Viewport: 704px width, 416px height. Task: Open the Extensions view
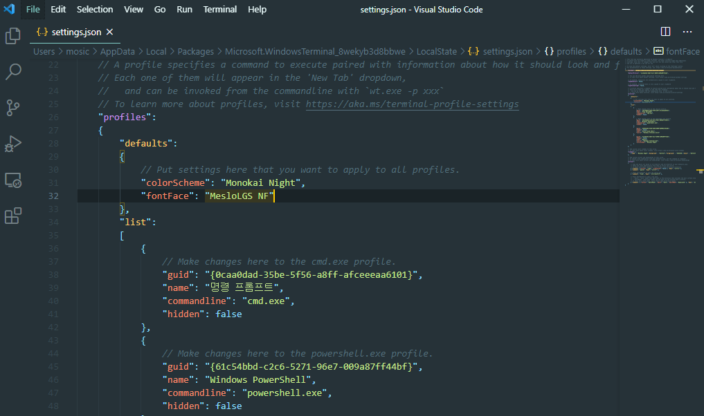[x=13, y=216]
